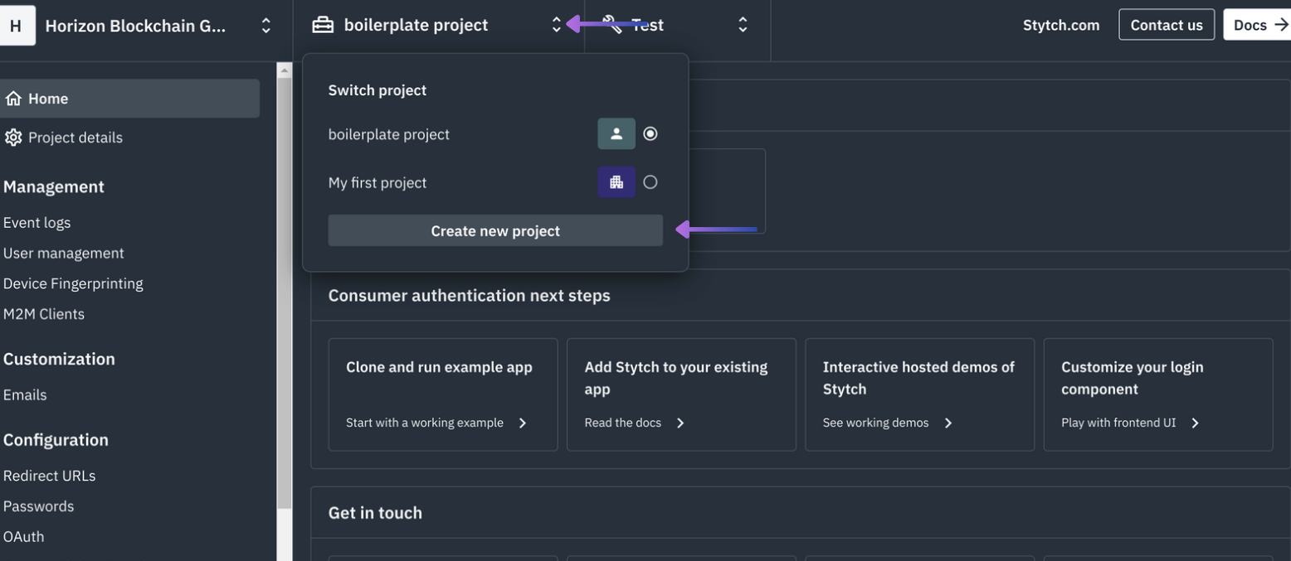Click the project icon beside boilerplate project
Viewport: 1291px width, 561px height.
click(x=322, y=24)
